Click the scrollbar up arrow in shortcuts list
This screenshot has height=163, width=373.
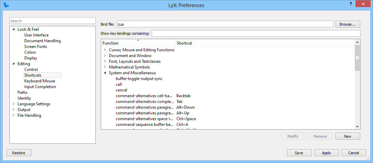coord(357,42)
